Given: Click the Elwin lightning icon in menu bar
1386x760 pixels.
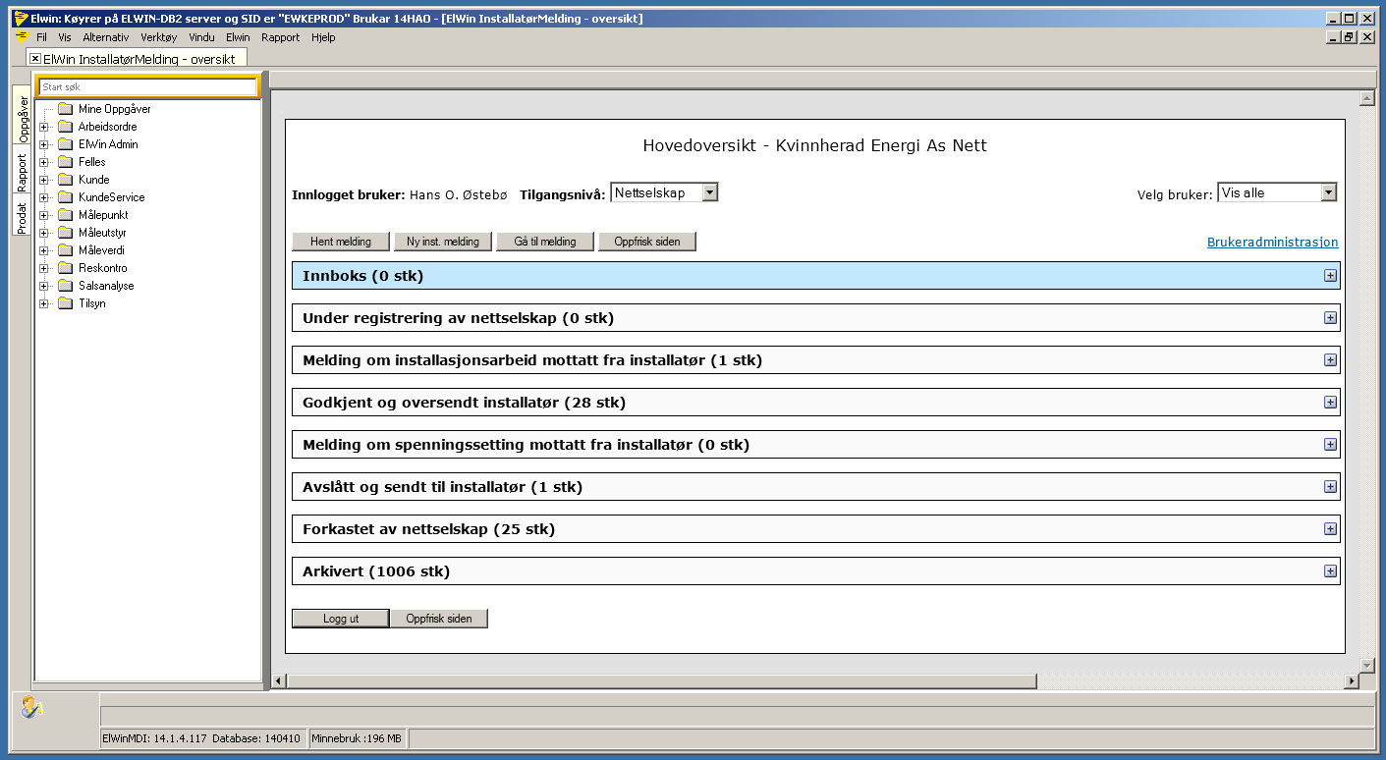Looking at the screenshot, I should tap(22, 37).
